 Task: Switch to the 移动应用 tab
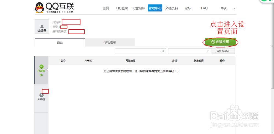click(x=110, y=42)
